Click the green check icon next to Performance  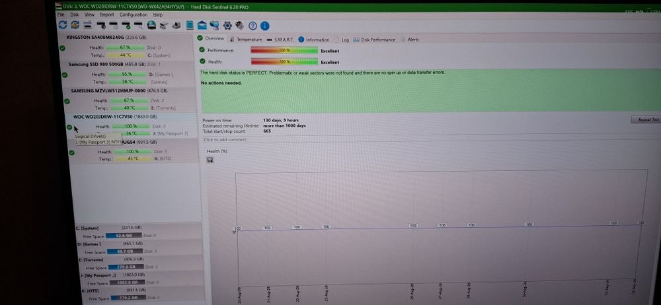(202, 50)
